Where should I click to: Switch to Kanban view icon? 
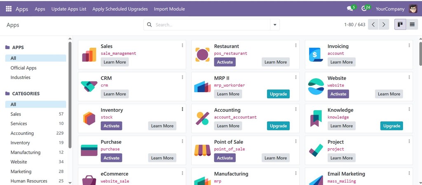[x=400, y=24]
